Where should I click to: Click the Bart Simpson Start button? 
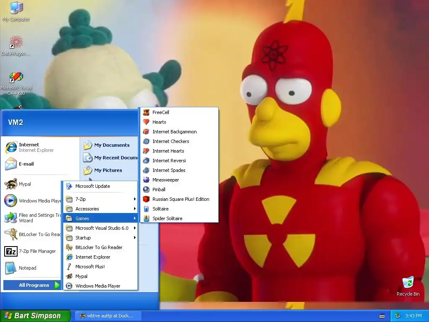pos(35,316)
